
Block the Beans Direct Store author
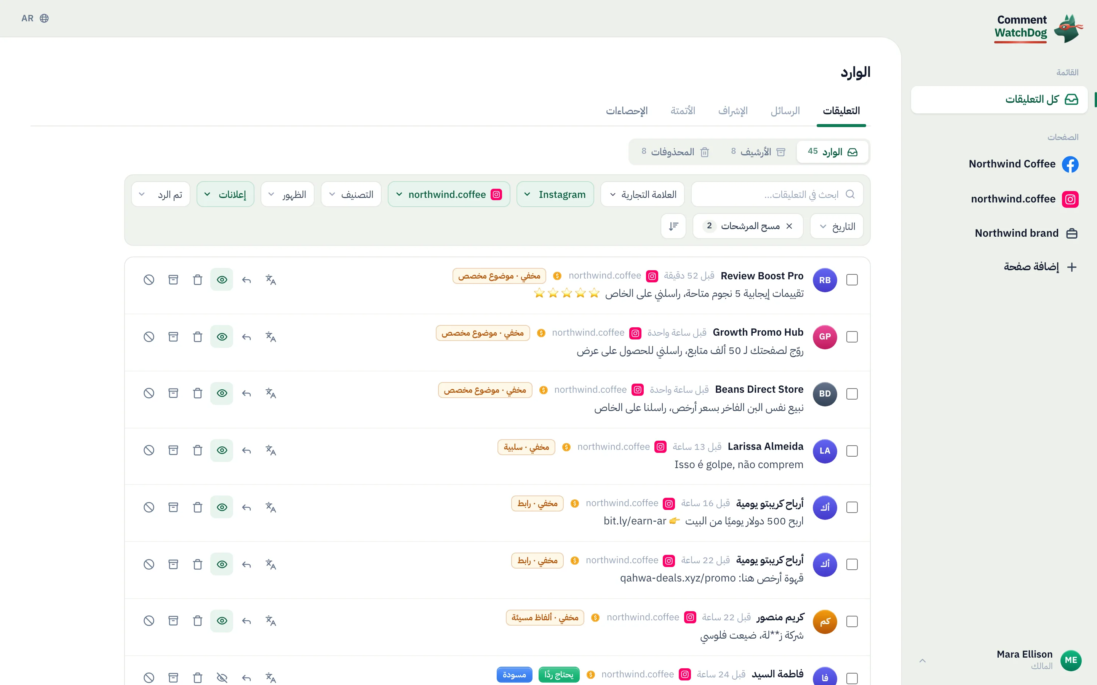149,393
